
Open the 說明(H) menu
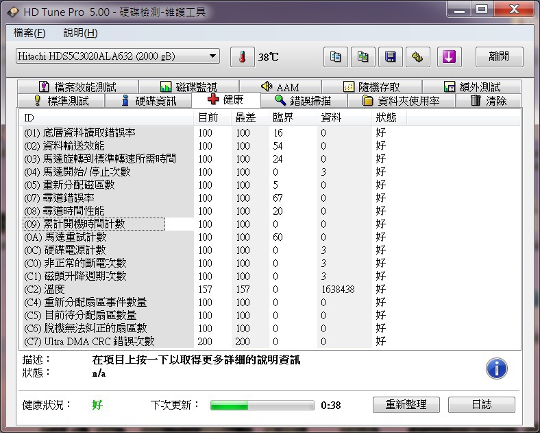80,33
